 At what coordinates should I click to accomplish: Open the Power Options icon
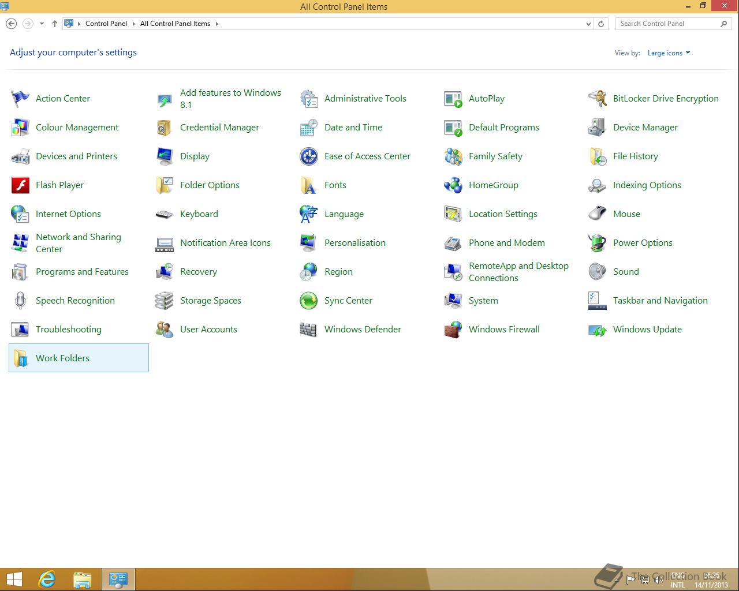(598, 243)
